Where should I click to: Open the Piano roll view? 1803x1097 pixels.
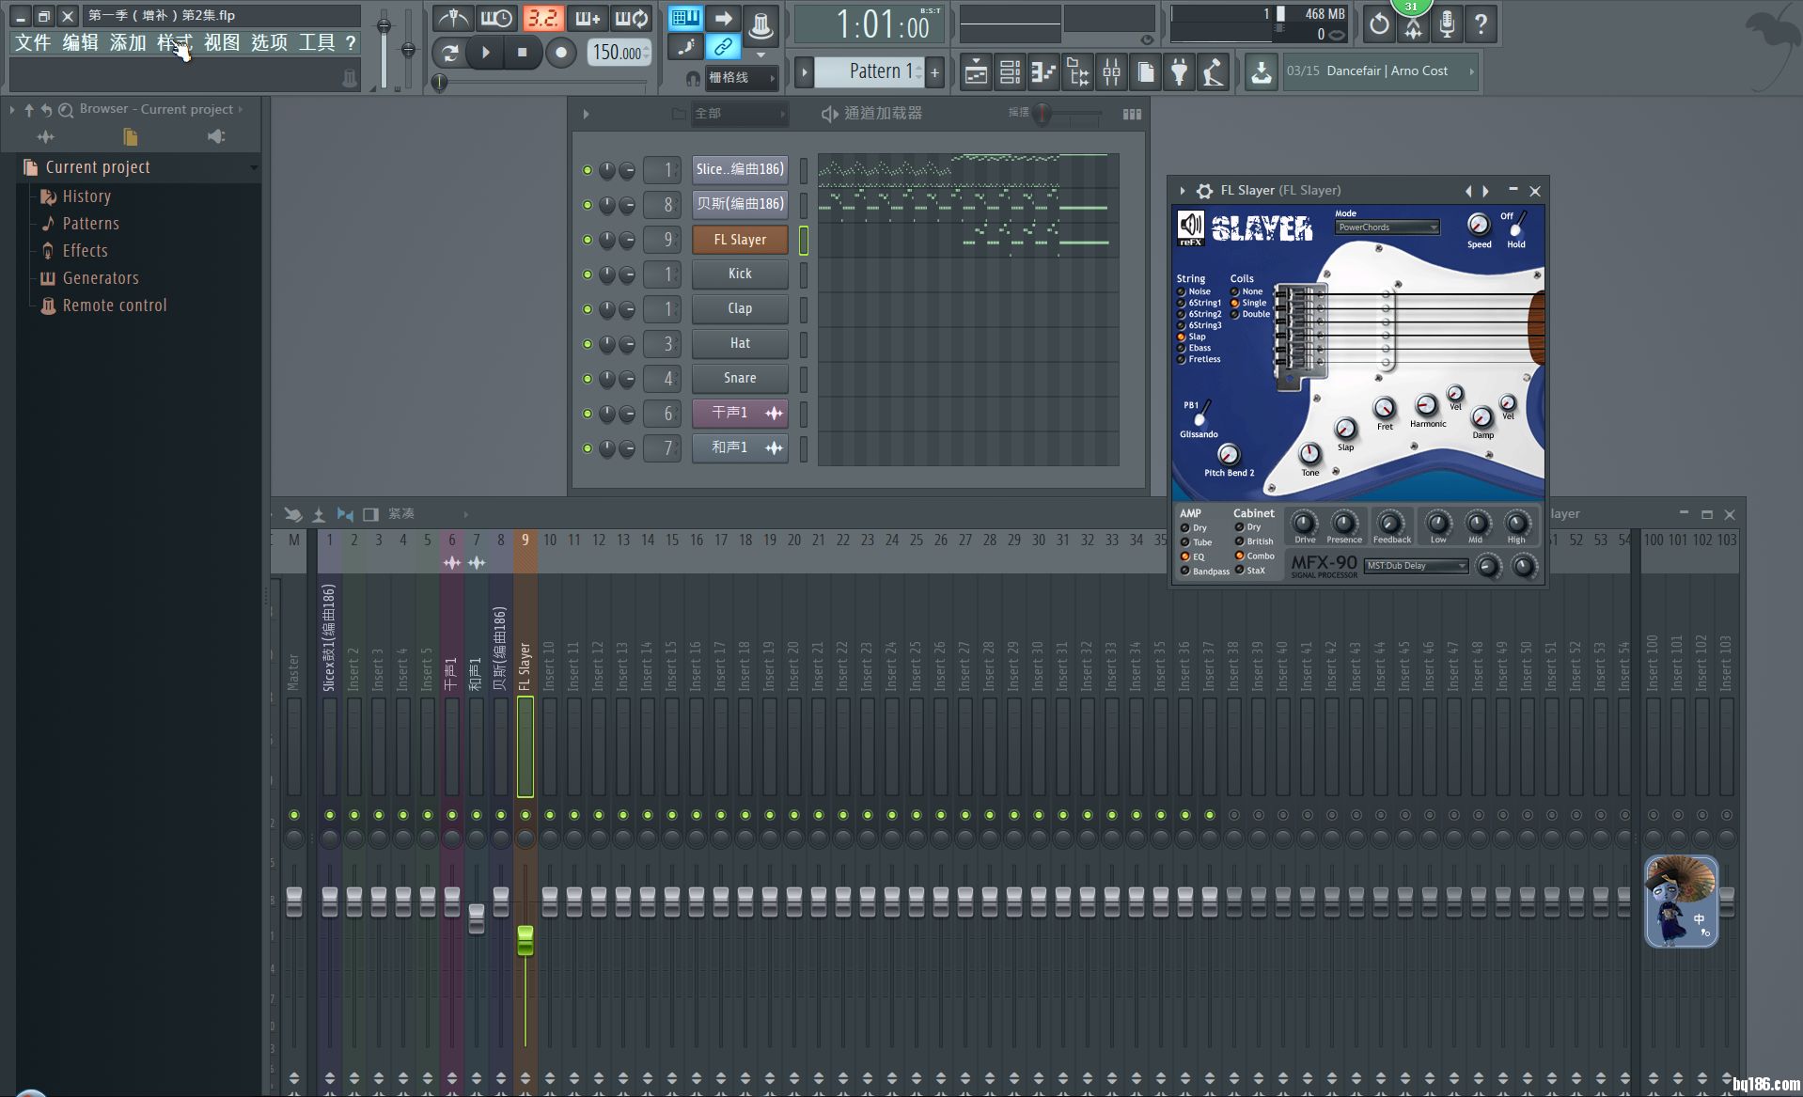1043,71
